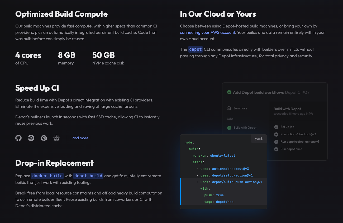Click the home icon next to Summary
This screenshot has height=223, width=343.
coord(229,108)
